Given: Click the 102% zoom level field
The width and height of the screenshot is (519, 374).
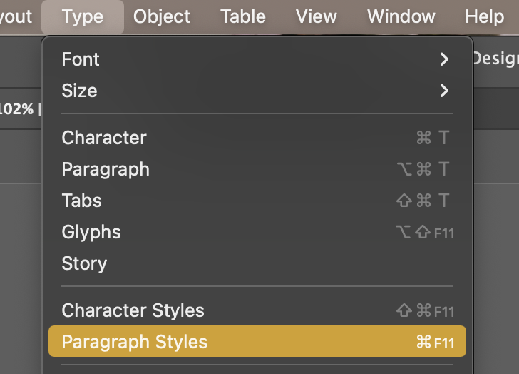Looking at the screenshot, I should (16, 109).
